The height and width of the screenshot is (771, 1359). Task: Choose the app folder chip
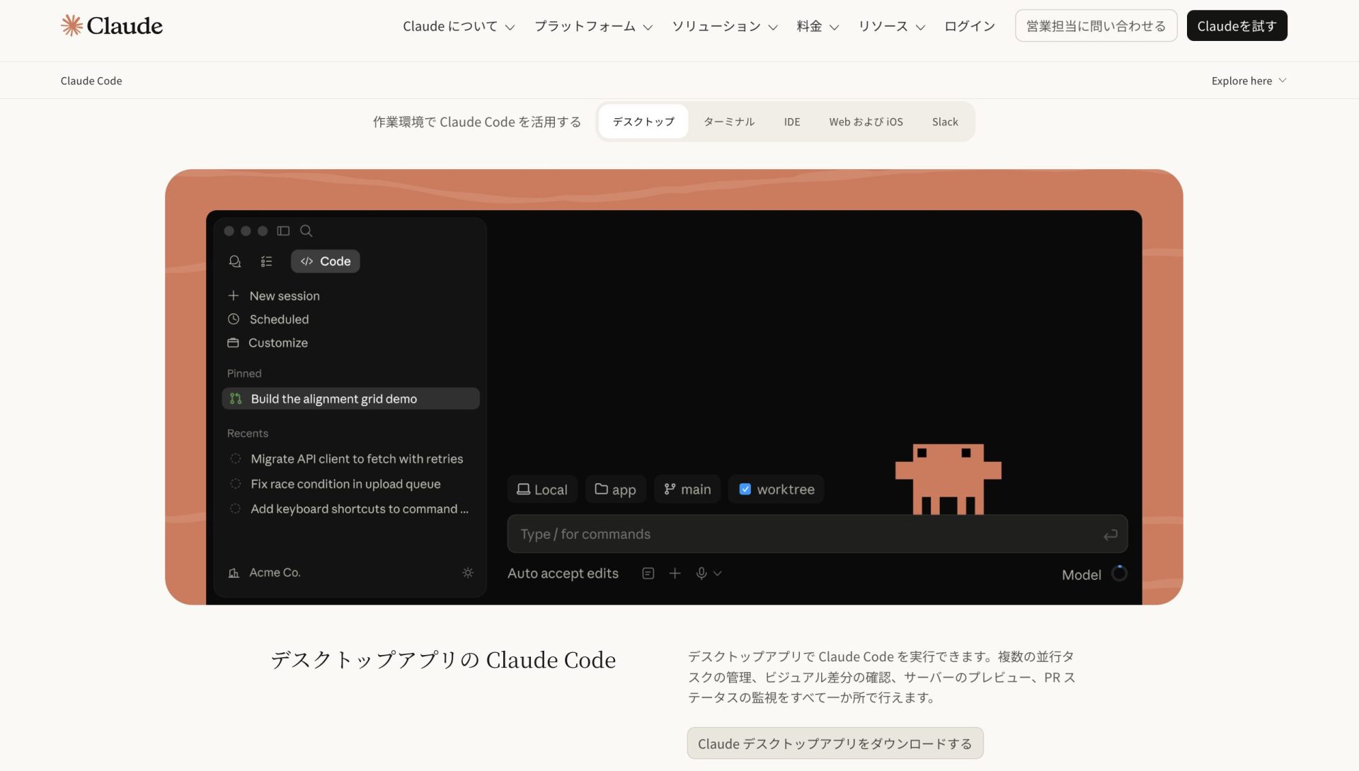pyautogui.click(x=615, y=489)
